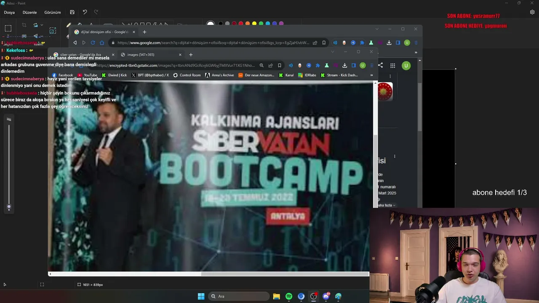The height and width of the screenshot is (303, 539).
Task: Open the Facebook bookmark
Action: point(62,75)
